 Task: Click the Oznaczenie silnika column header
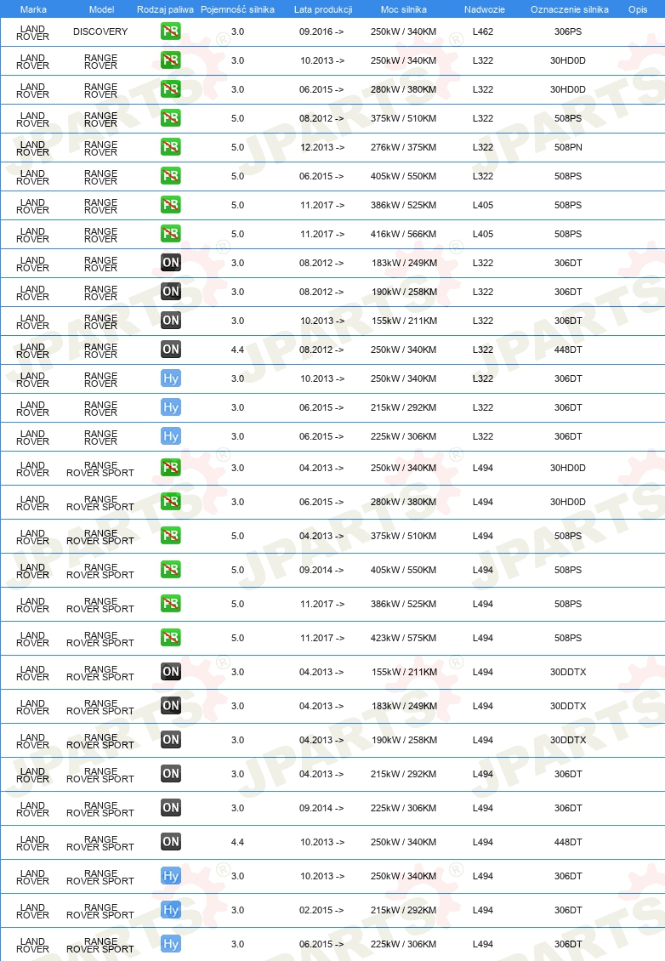point(570,9)
